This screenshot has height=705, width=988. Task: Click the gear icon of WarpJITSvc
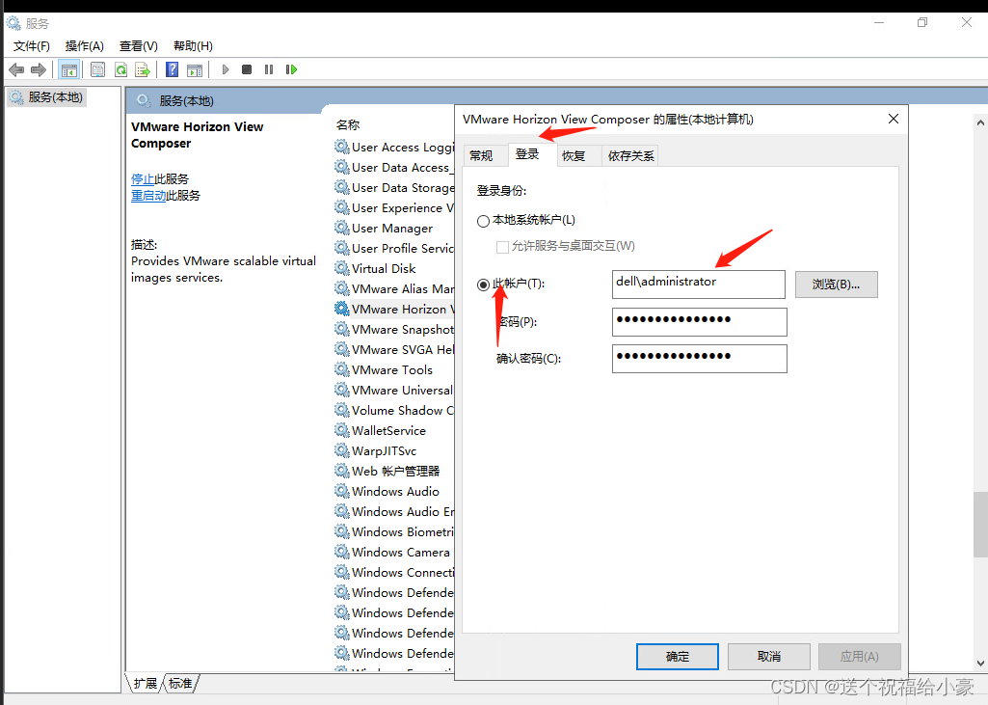click(x=341, y=450)
